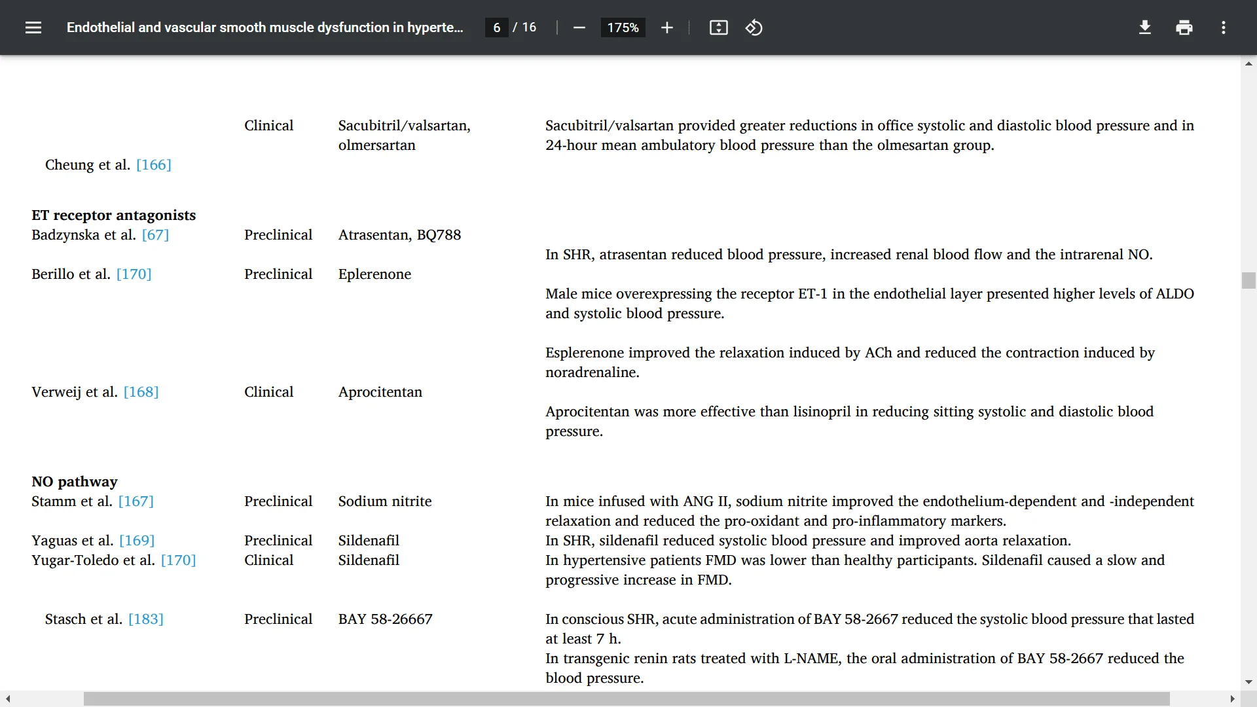Click the scroll right arrow

pos(1232,699)
